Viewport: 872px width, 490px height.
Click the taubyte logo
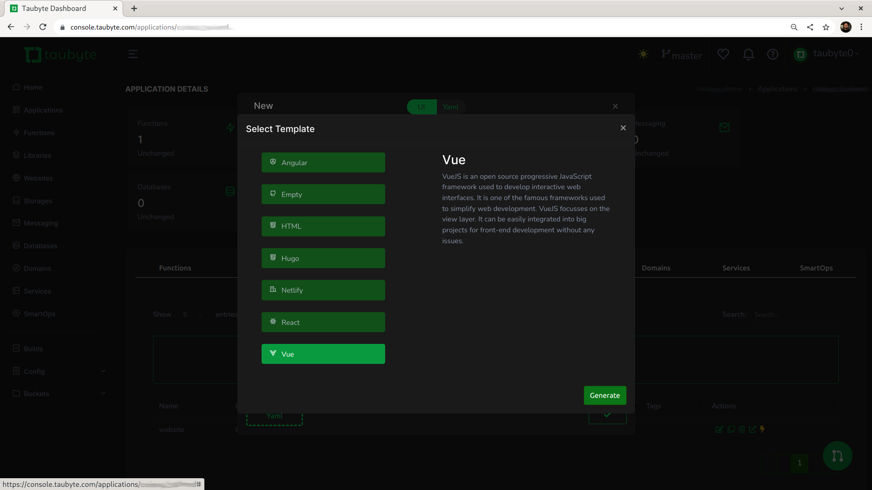60,55
